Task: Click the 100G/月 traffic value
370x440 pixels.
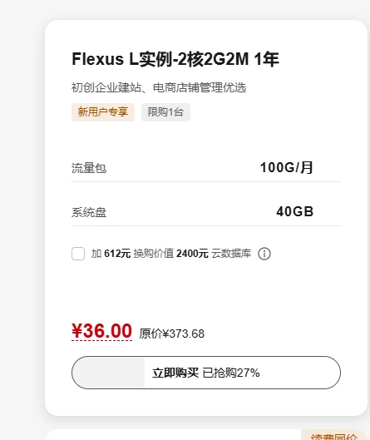Action: pyautogui.click(x=286, y=167)
